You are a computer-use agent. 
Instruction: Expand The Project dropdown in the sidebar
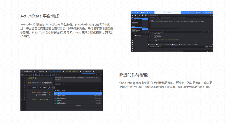[x=137, y=17]
